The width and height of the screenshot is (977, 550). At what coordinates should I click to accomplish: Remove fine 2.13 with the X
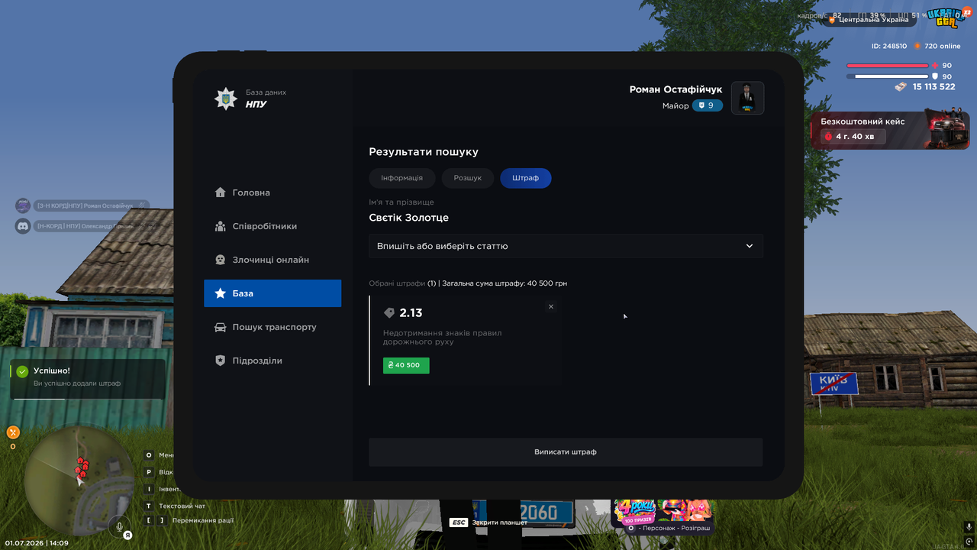pos(551,306)
